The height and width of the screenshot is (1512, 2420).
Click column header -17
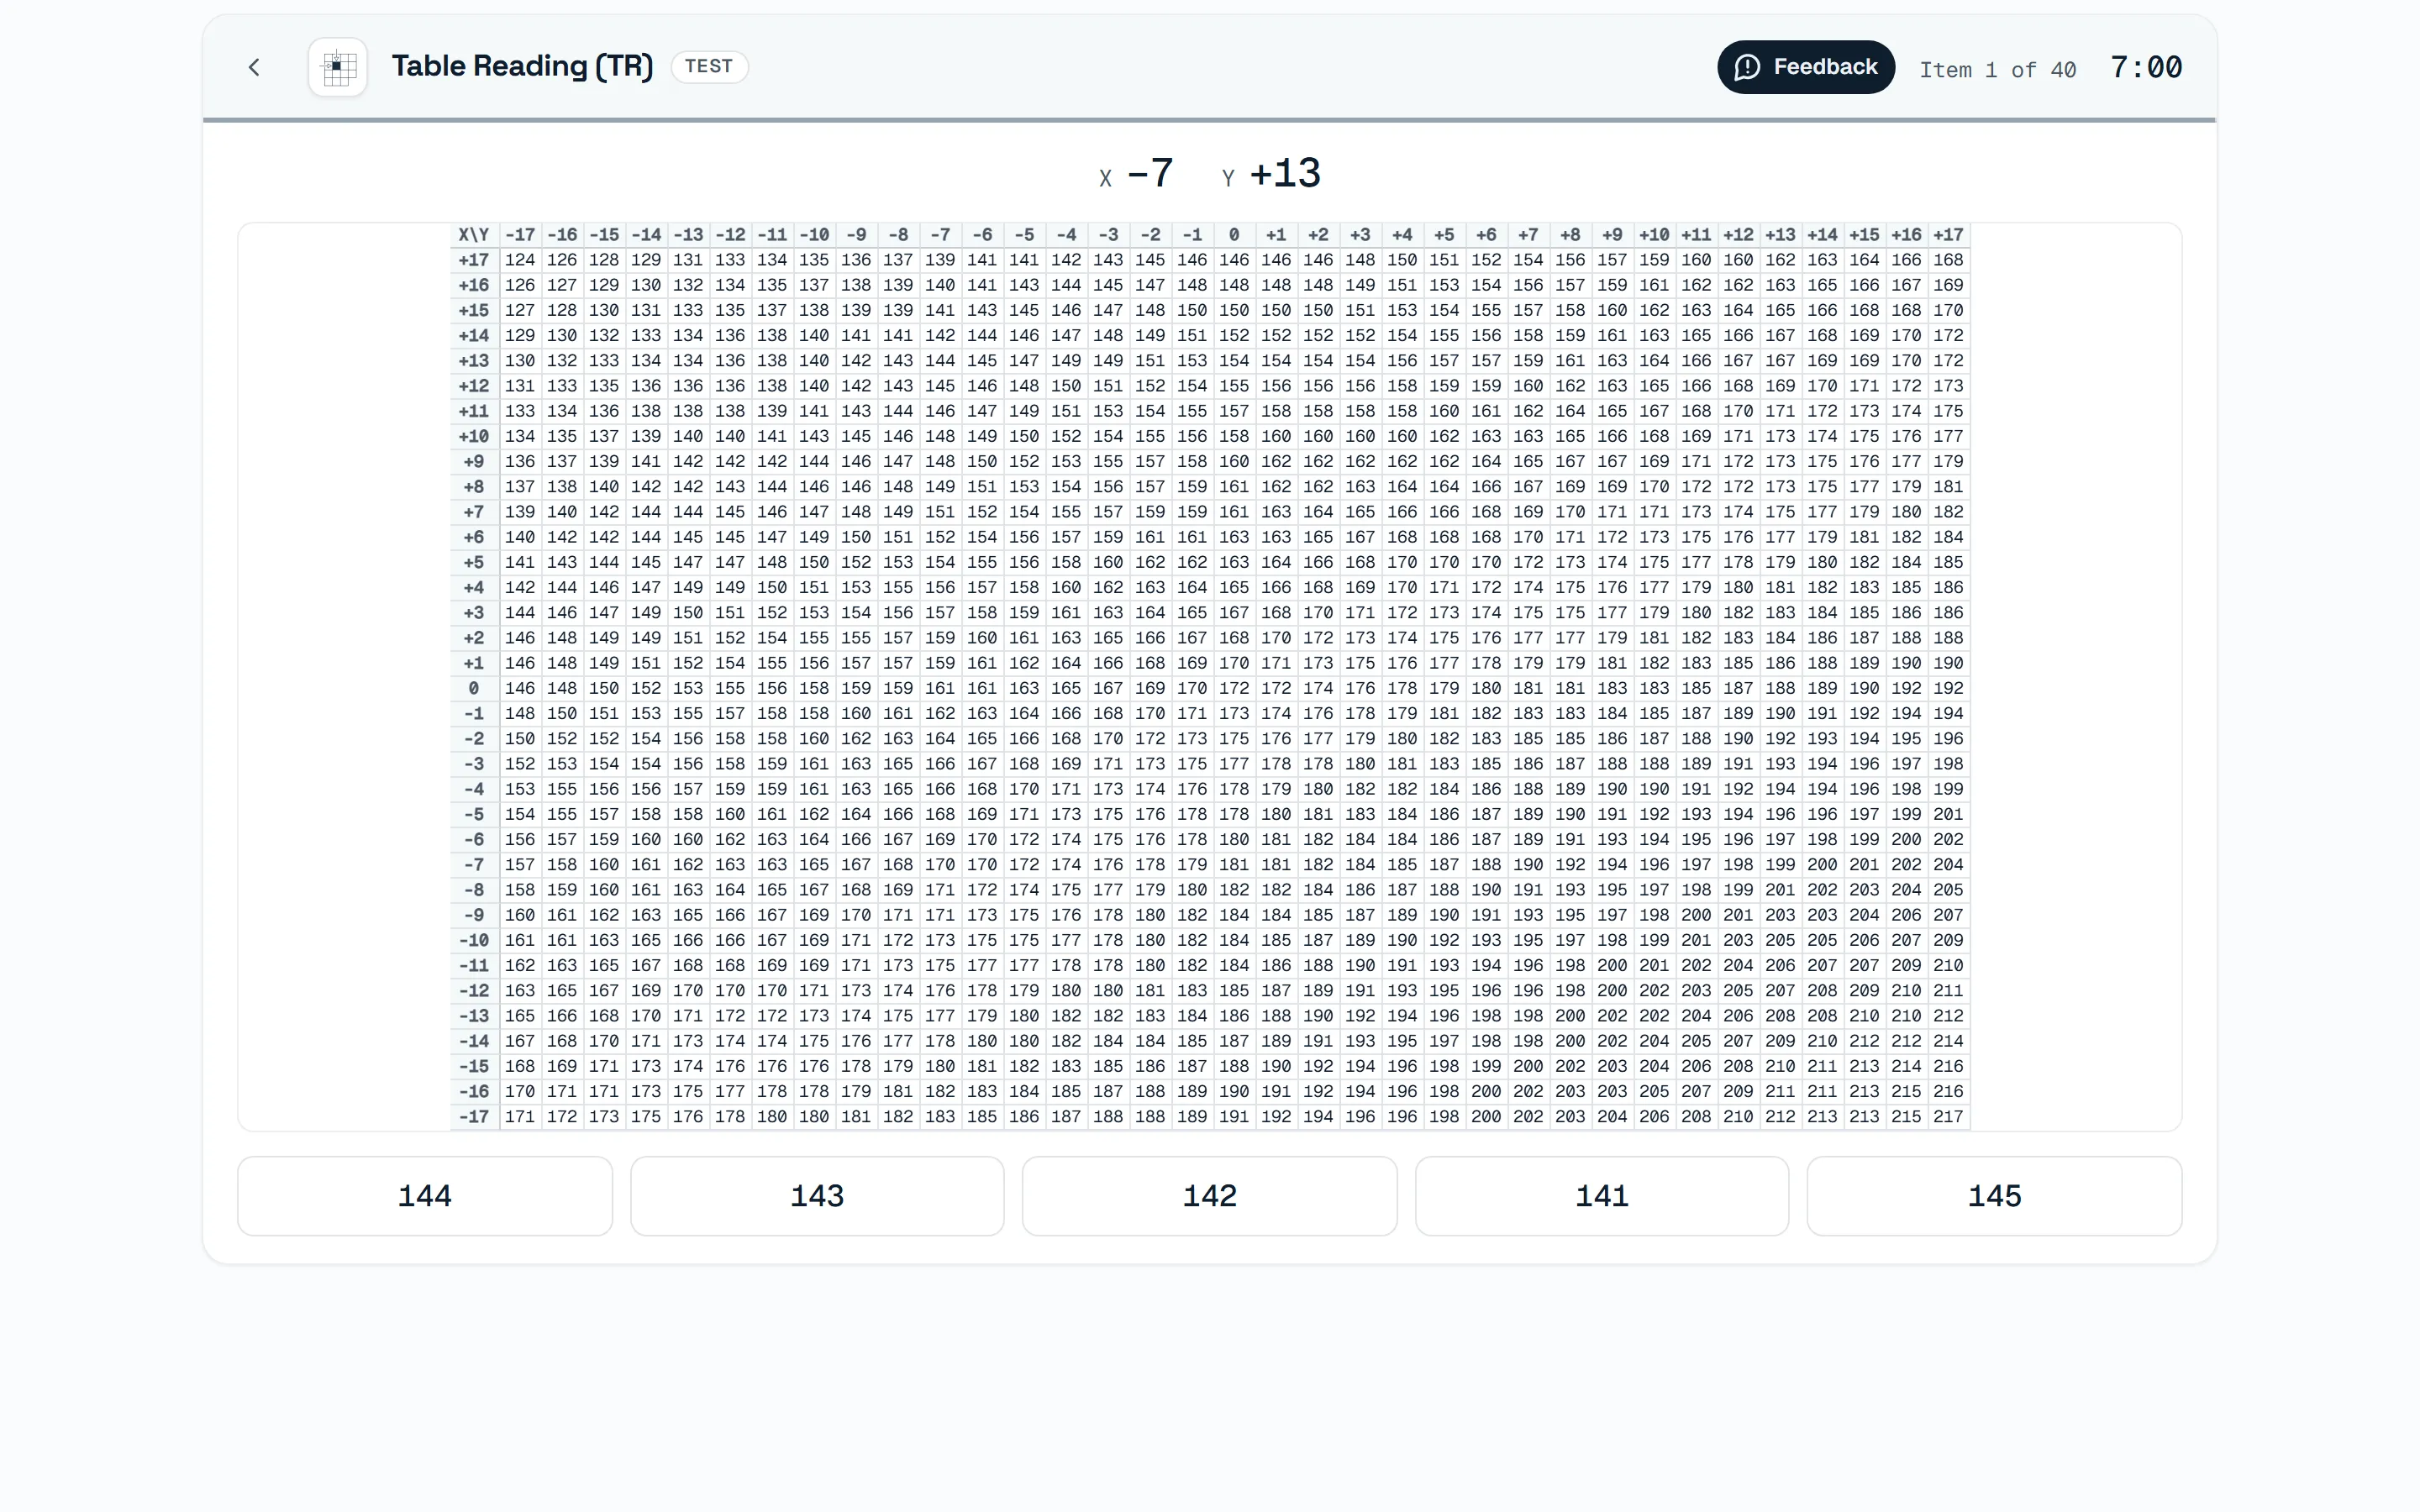520,235
